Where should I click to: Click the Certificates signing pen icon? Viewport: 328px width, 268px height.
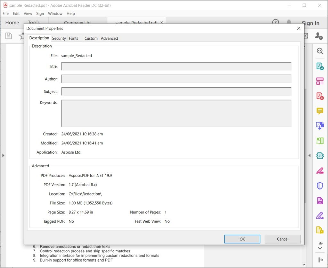pyautogui.click(x=320, y=215)
